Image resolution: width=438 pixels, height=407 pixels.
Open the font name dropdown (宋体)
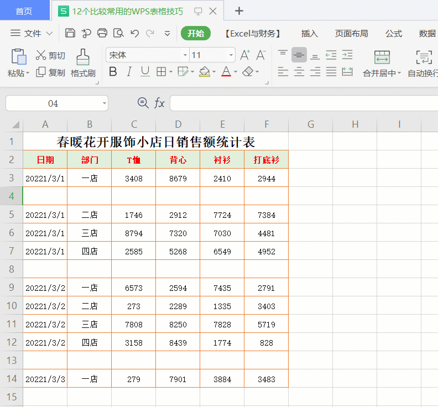coord(185,55)
